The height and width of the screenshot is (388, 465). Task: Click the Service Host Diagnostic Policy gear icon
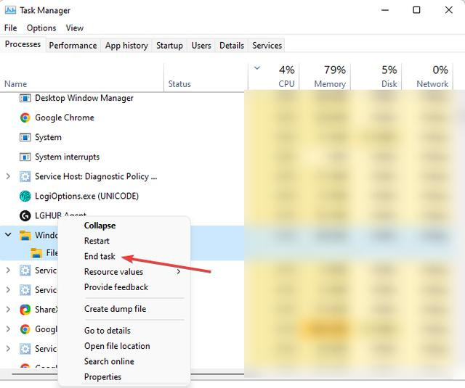[25, 176]
